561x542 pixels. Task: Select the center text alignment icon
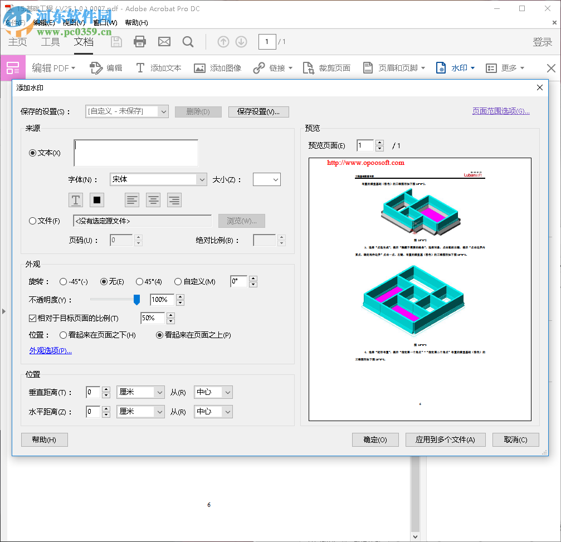(x=153, y=199)
